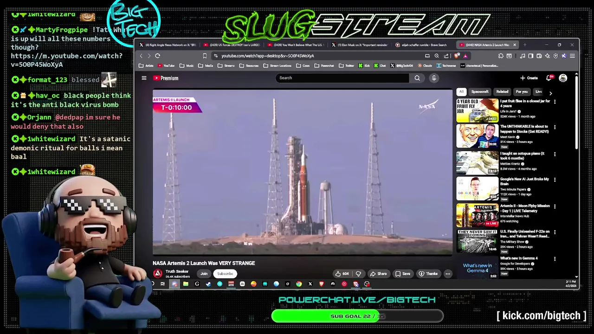Open options for the Artemis II Flyby video
The width and height of the screenshot is (594, 334).
(555, 206)
